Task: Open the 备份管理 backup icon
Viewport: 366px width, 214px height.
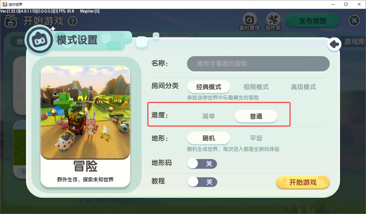Action: (250, 21)
